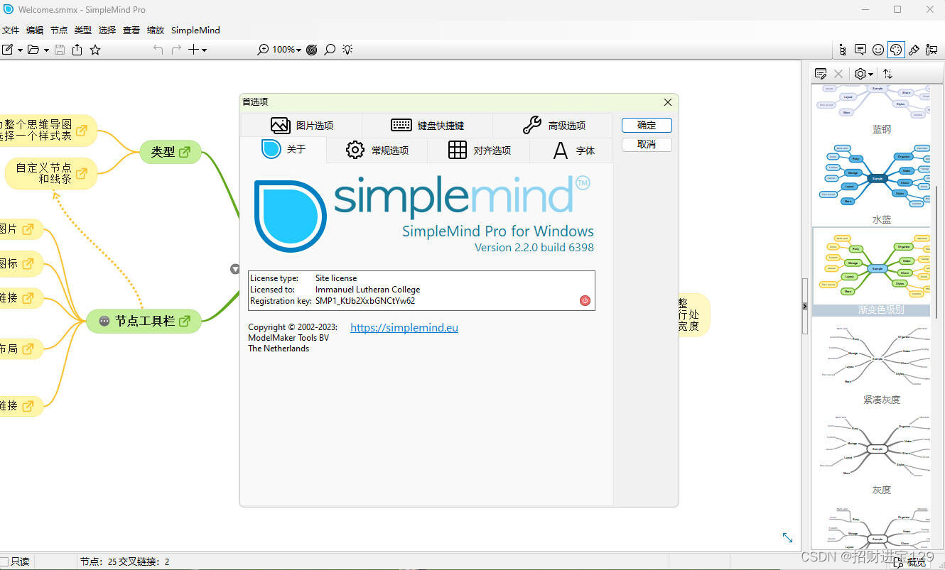Click the star favorites icon
This screenshot has height=570, width=945.
pos(95,50)
